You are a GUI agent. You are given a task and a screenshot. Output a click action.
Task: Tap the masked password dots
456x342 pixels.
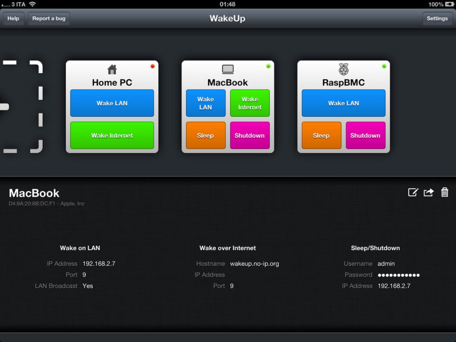[x=399, y=275]
